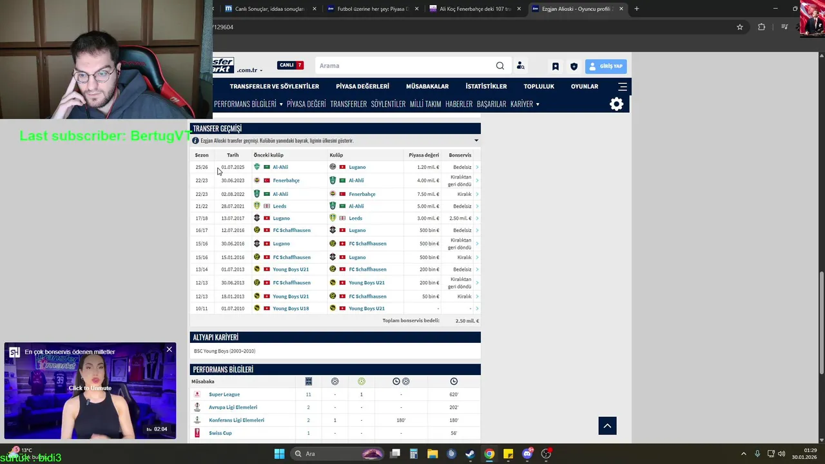Bookmark this page with the star icon
825x464 pixels.
tap(740, 27)
